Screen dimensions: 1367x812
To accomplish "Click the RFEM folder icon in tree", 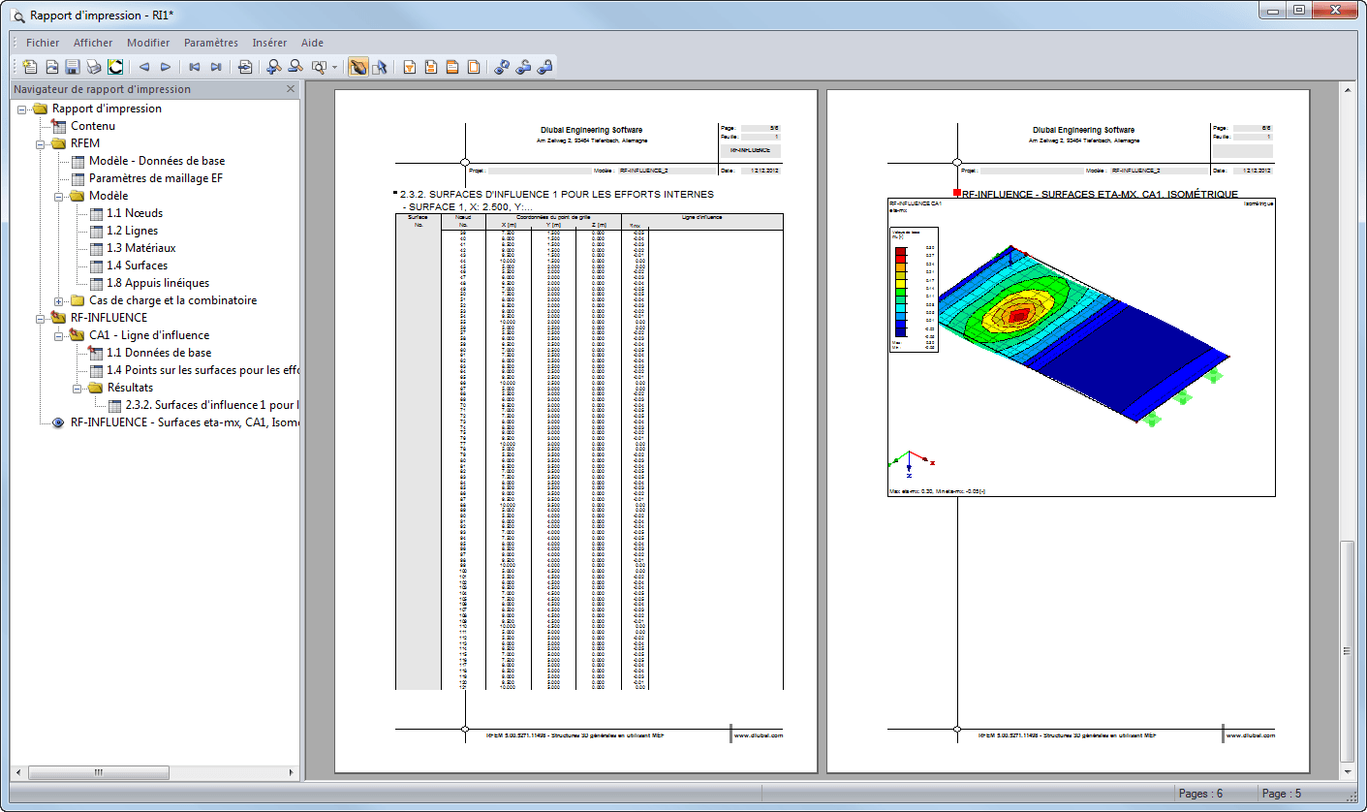I will (59, 143).
